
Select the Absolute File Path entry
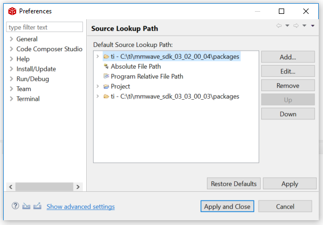[x=135, y=66]
